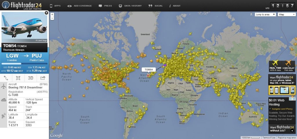The height and width of the screenshot is (139, 297).
Task: Click the squawk value 3353
Action: (29, 125)
